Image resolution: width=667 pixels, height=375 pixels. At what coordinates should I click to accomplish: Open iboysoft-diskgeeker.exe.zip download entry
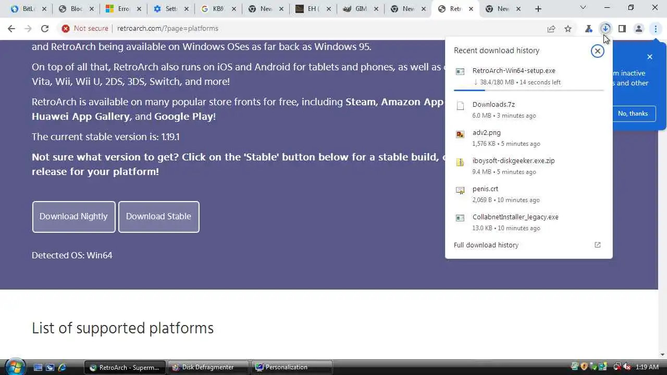(x=529, y=166)
